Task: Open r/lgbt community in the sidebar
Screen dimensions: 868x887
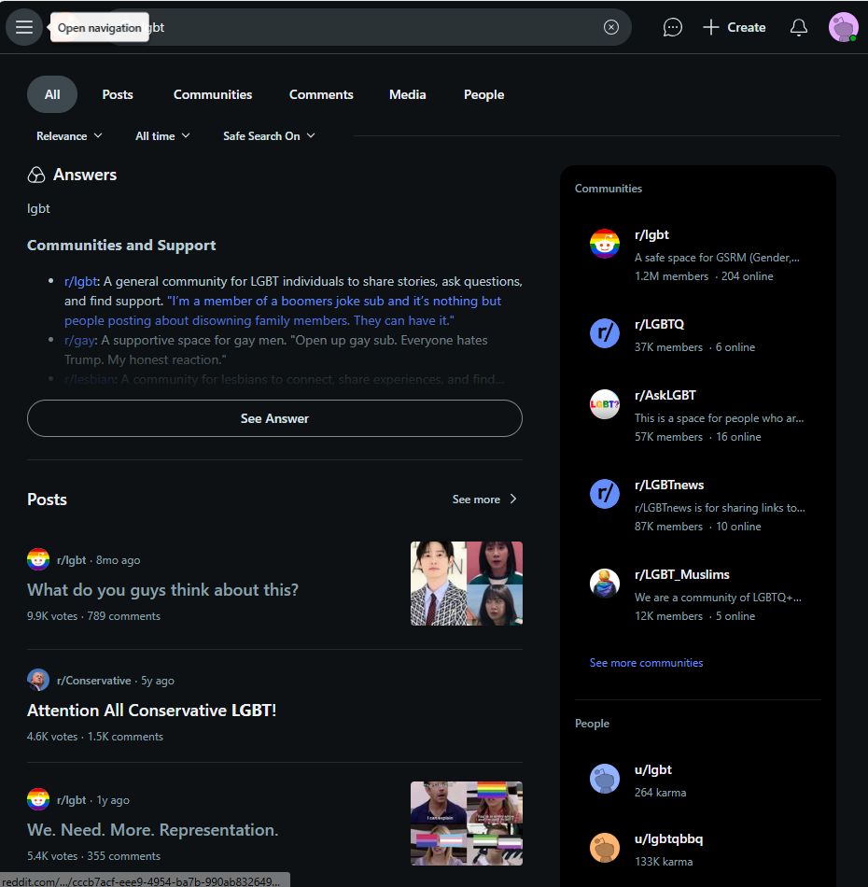Action: (651, 234)
